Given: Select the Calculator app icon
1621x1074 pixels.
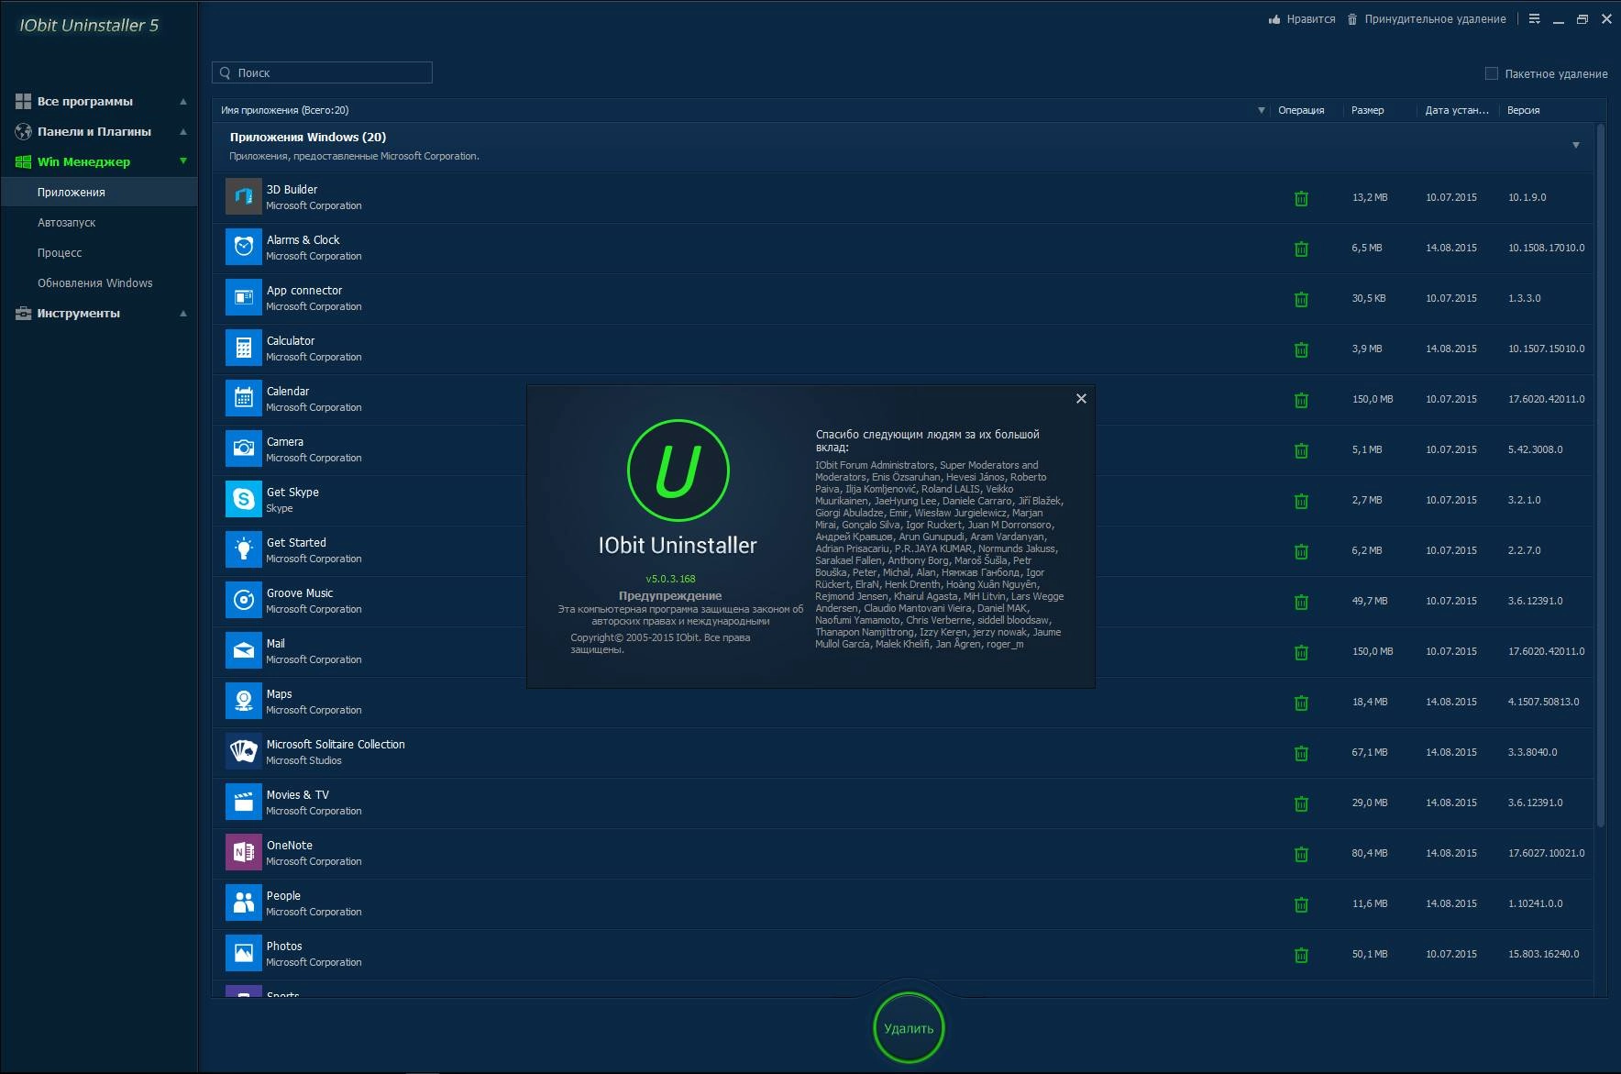Looking at the screenshot, I should [x=244, y=348].
